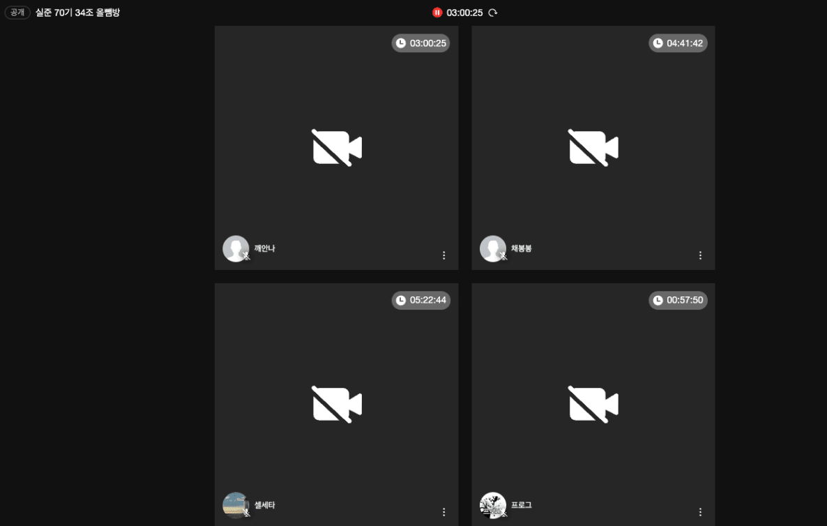Click the clock icon in 00:57:50 badge
Screen dimensions: 827x526
coord(658,300)
